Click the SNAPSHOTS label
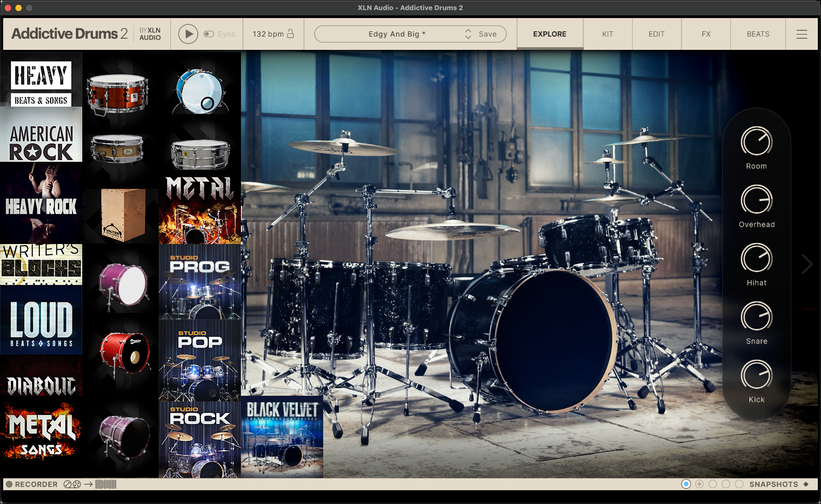821x504 pixels. tap(774, 484)
